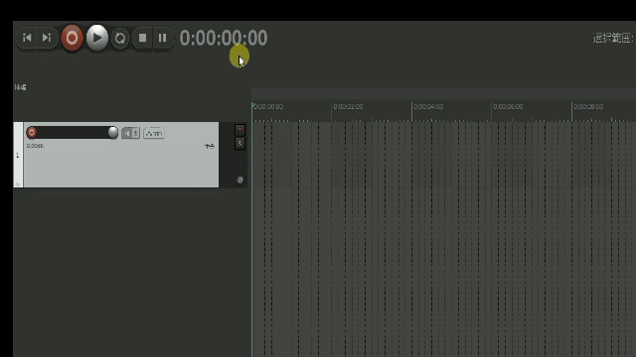Click the folder icon on track 1
The image size is (636, 357).
pos(18,184)
